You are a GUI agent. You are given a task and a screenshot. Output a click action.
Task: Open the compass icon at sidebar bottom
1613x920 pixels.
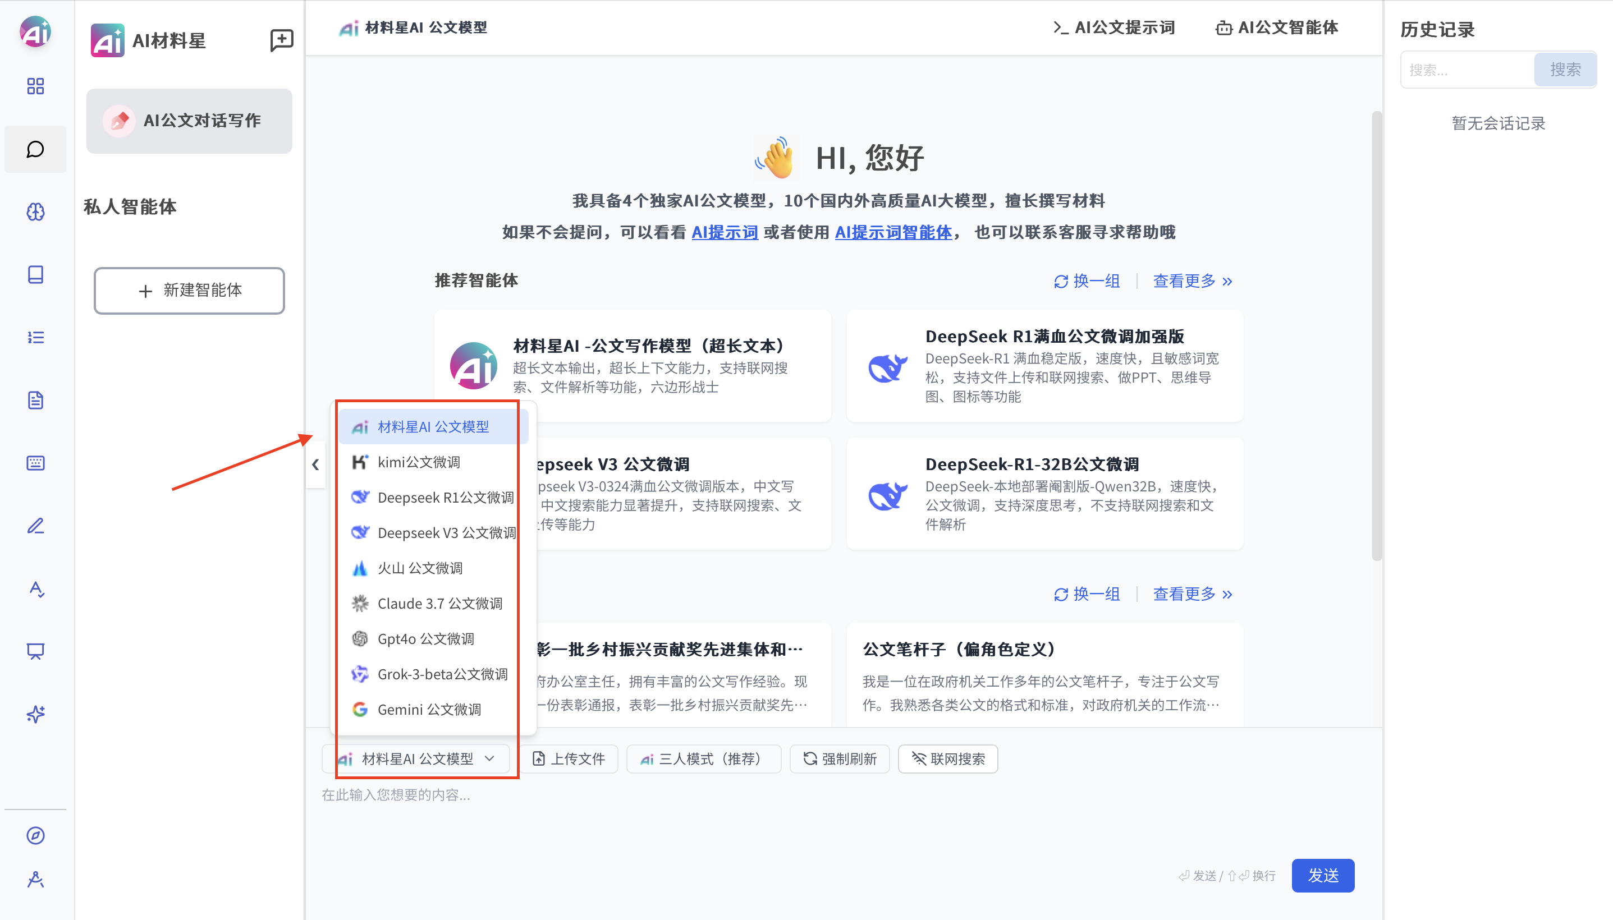click(x=35, y=835)
